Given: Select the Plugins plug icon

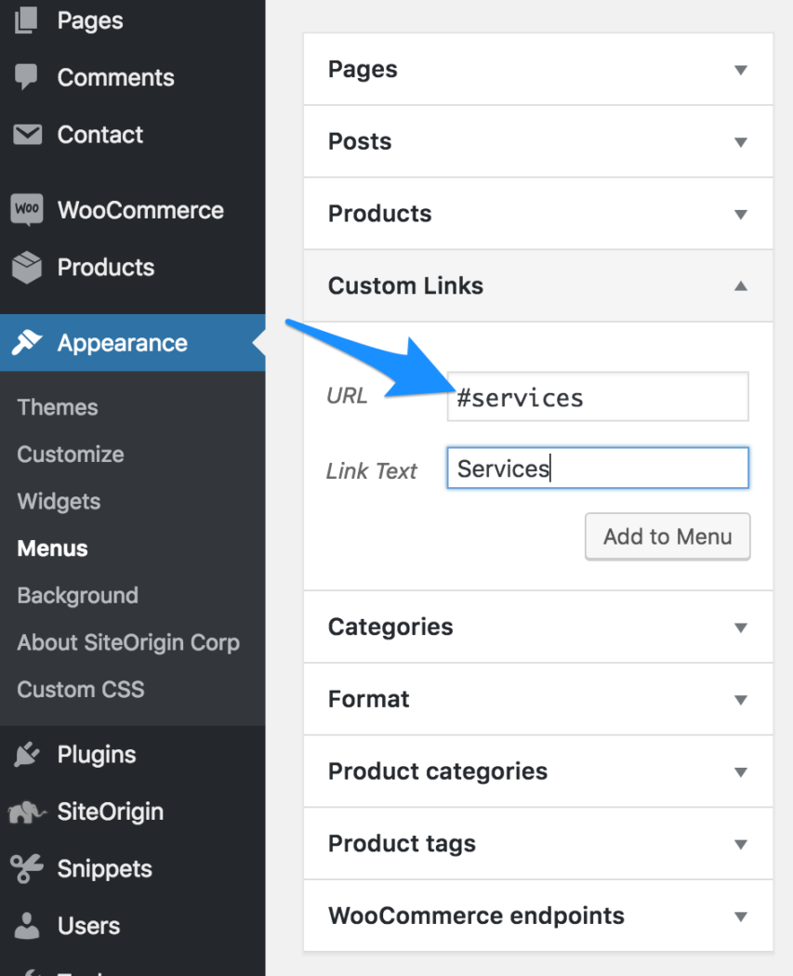Looking at the screenshot, I should point(26,754).
